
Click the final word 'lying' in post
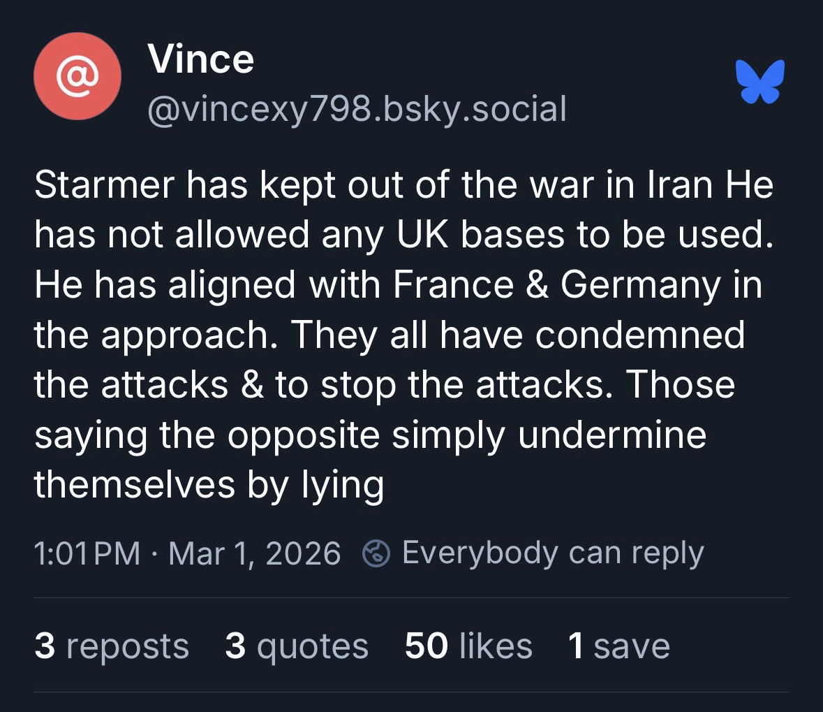click(x=342, y=484)
